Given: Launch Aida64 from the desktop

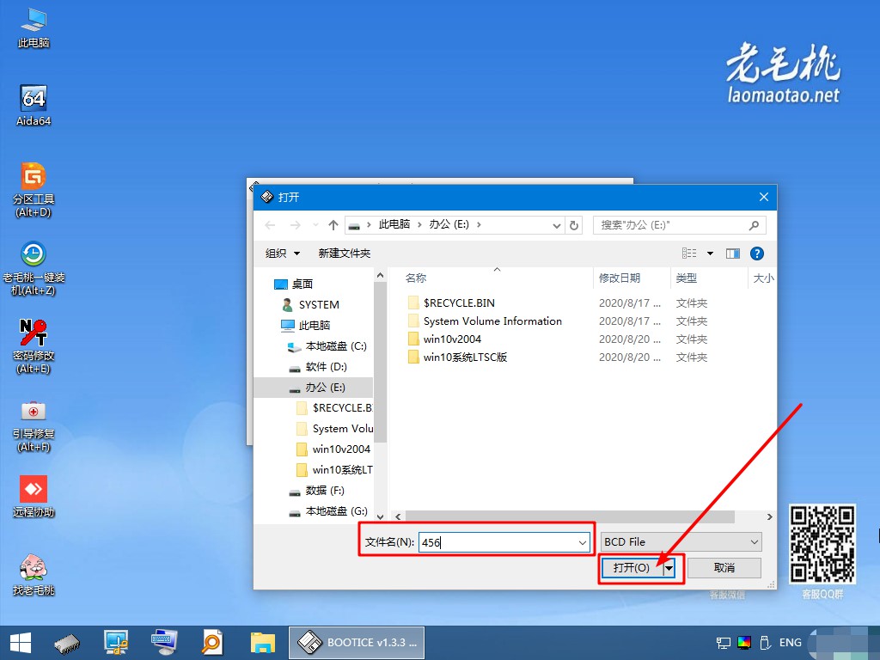Looking at the screenshot, I should pos(33,99).
